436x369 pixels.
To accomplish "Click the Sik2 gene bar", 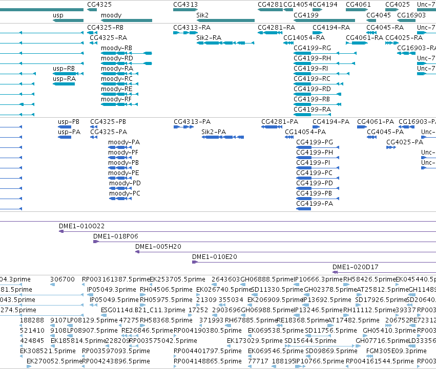I will 225,20.
